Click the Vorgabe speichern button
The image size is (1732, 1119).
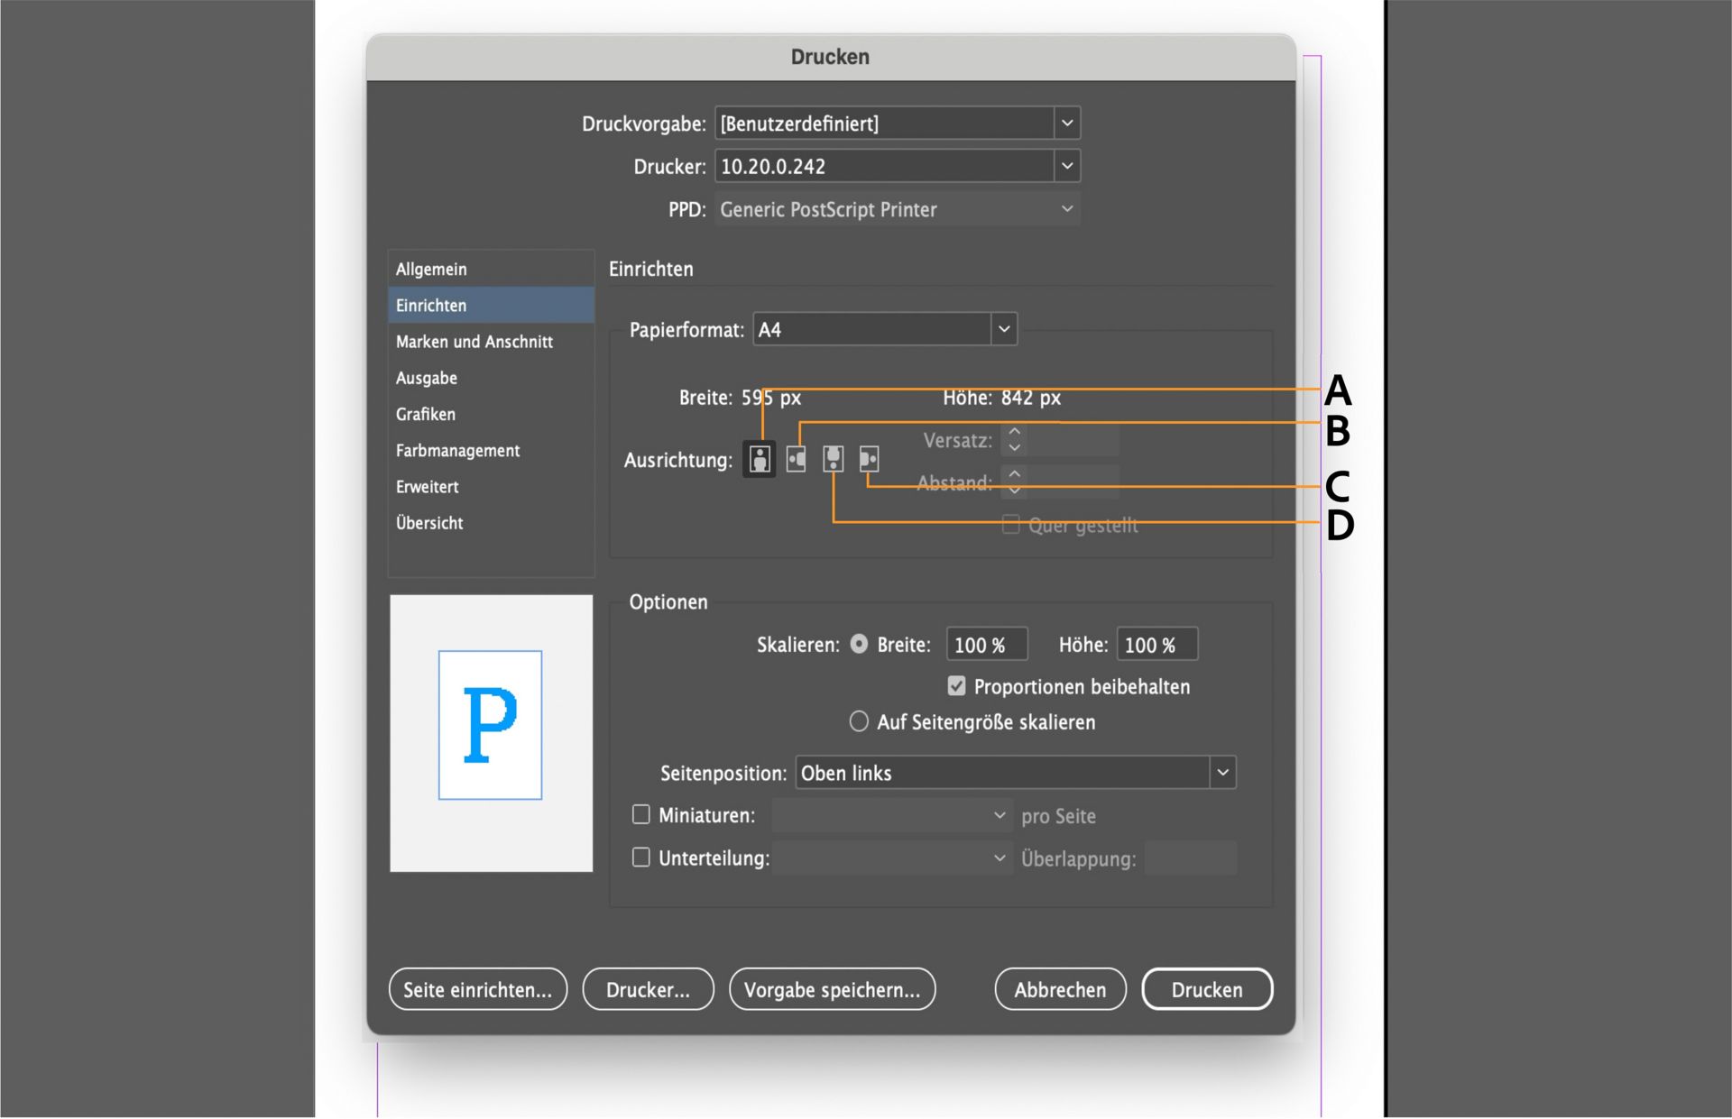tap(832, 989)
